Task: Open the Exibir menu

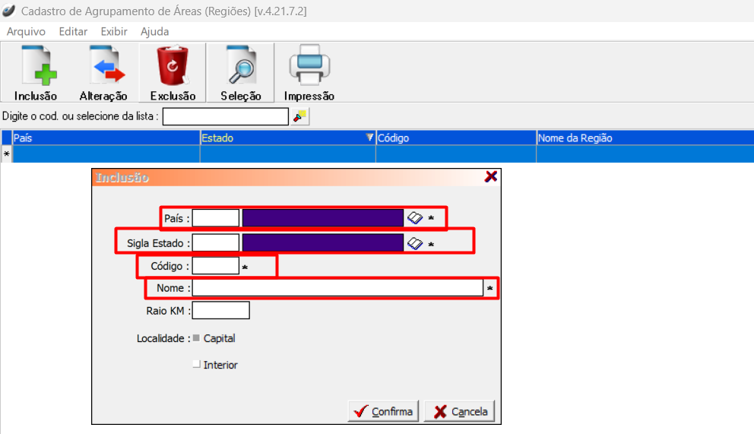Action: tap(114, 31)
